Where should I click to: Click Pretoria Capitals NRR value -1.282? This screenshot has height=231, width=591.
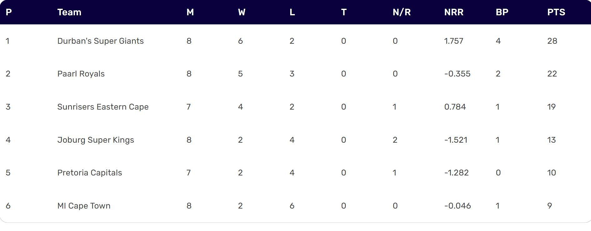456,173
